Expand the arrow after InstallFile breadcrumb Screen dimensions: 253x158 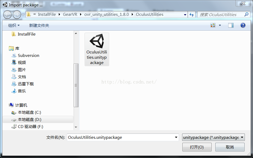point(59,14)
